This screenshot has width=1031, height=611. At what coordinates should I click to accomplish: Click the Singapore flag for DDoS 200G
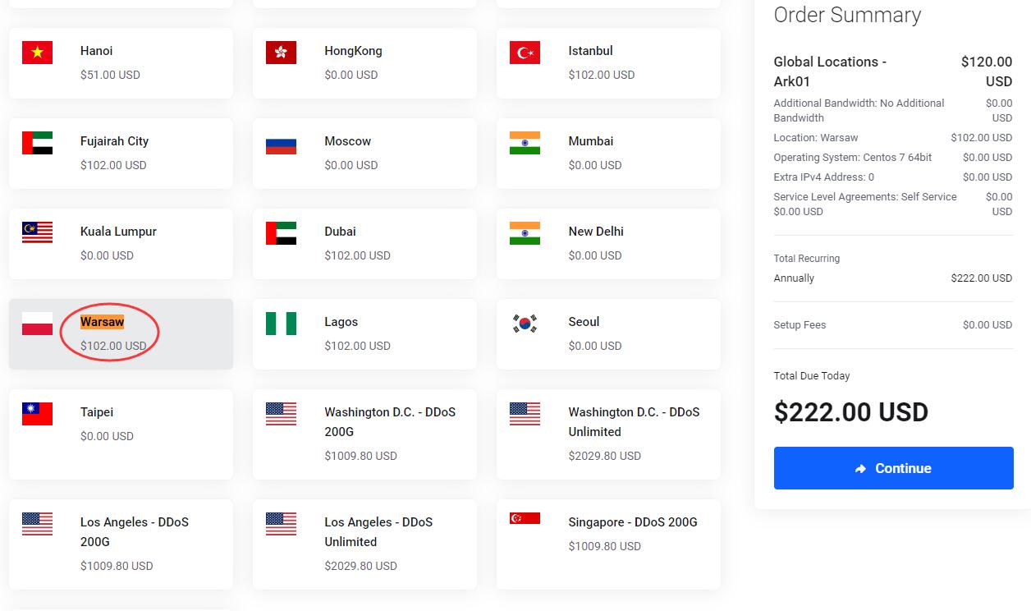tap(525, 518)
